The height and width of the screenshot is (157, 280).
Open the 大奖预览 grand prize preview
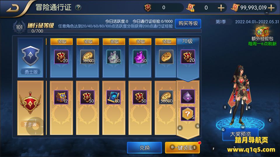[240, 134]
